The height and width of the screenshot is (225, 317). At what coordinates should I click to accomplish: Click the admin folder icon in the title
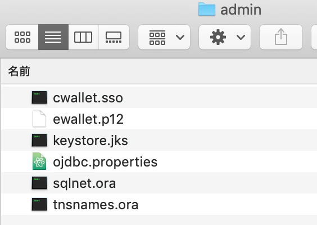(x=207, y=9)
